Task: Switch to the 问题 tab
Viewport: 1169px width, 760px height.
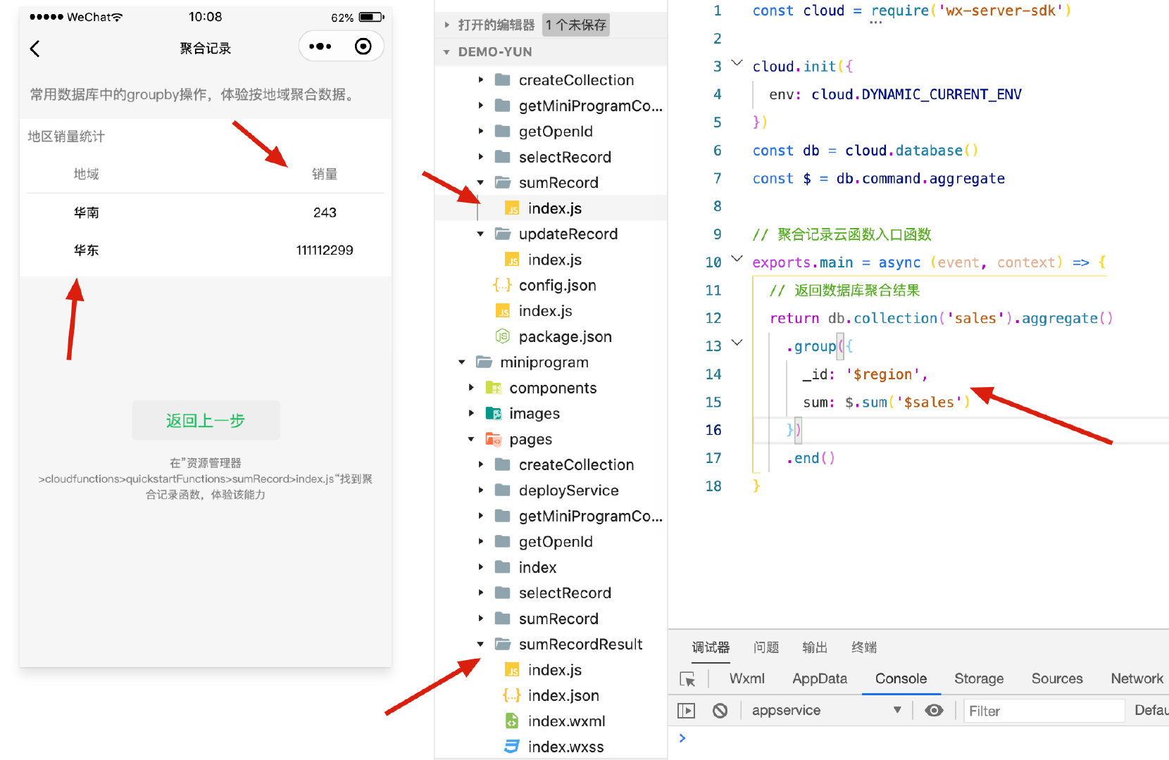Action: pos(766,647)
